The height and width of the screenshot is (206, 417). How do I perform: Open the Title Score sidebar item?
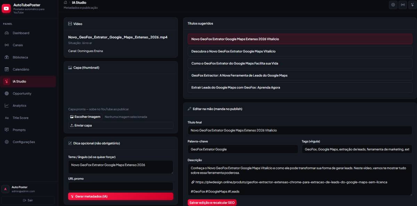[x=28, y=118]
